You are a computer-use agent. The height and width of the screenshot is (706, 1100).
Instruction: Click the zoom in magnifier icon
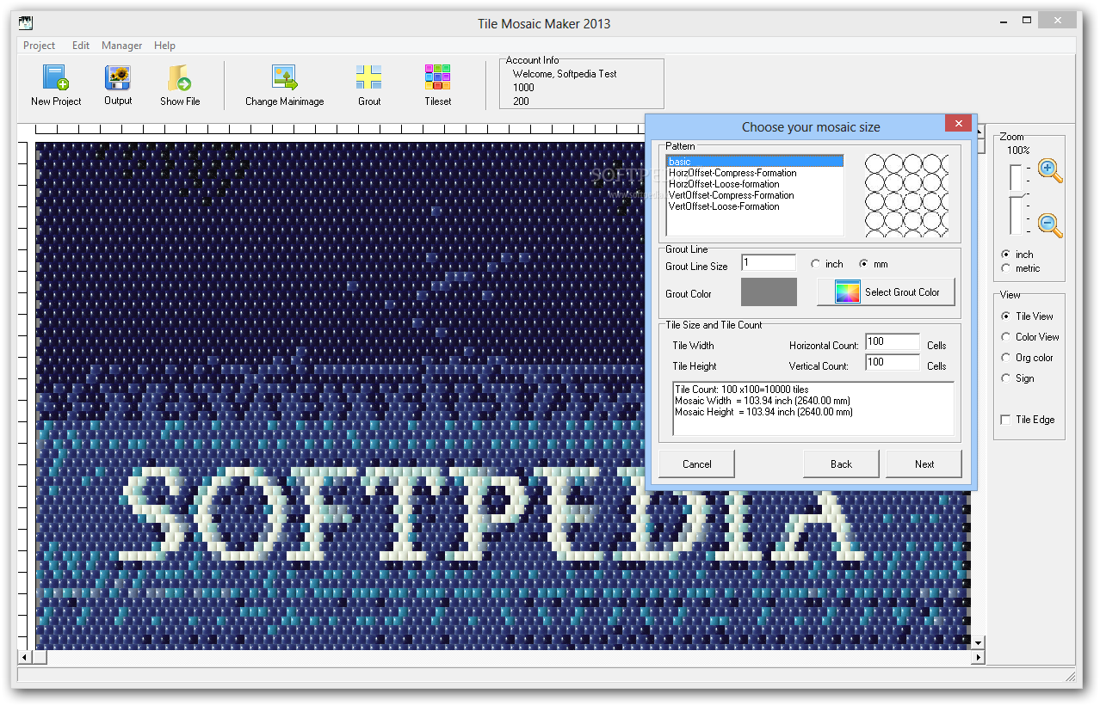[1050, 170]
